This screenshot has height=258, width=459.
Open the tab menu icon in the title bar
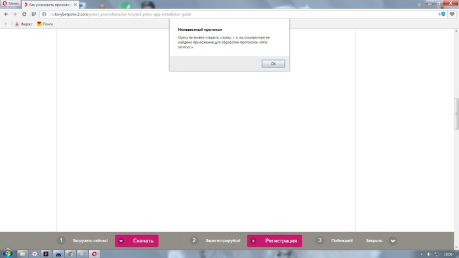click(419, 4)
